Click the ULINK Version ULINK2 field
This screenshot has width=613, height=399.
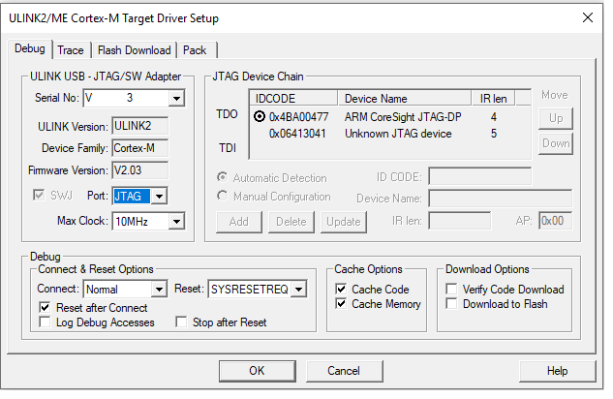140,126
